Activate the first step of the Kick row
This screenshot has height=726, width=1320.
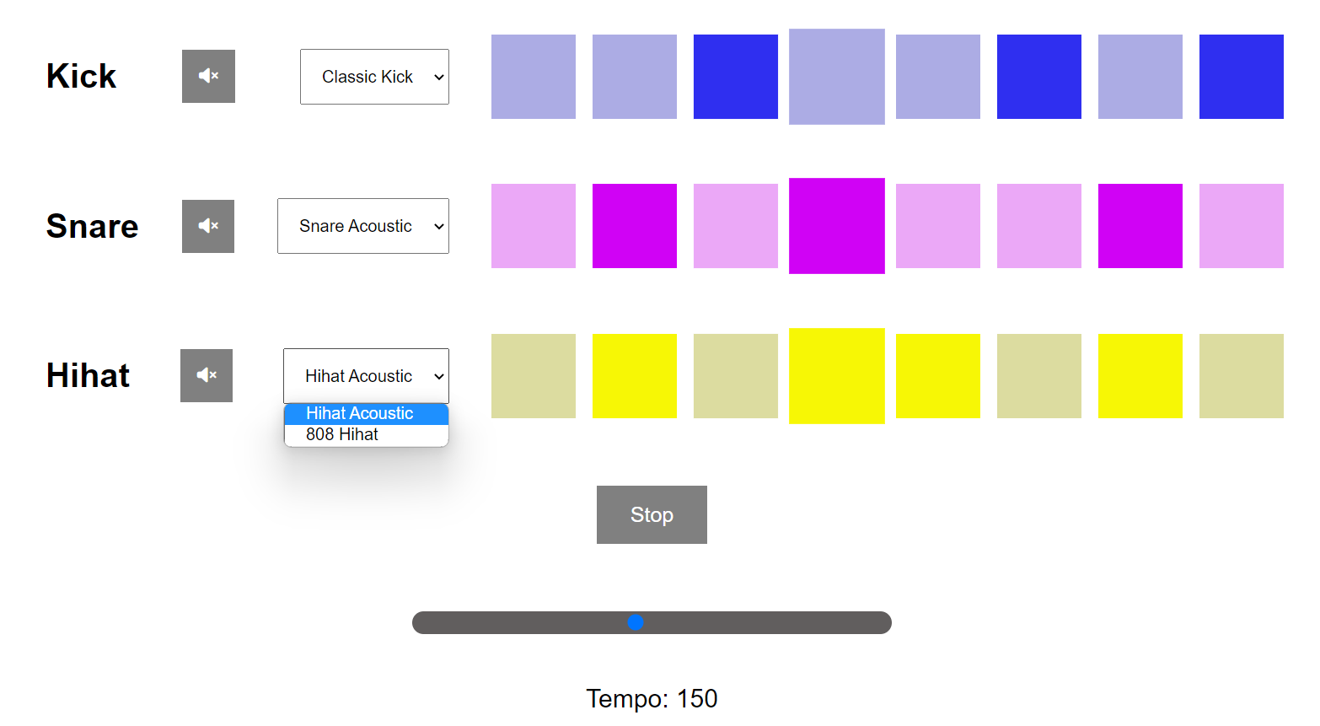(533, 77)
